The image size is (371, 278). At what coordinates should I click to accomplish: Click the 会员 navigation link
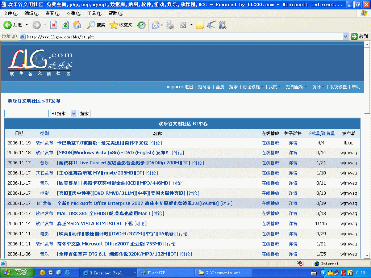(220, 87)
